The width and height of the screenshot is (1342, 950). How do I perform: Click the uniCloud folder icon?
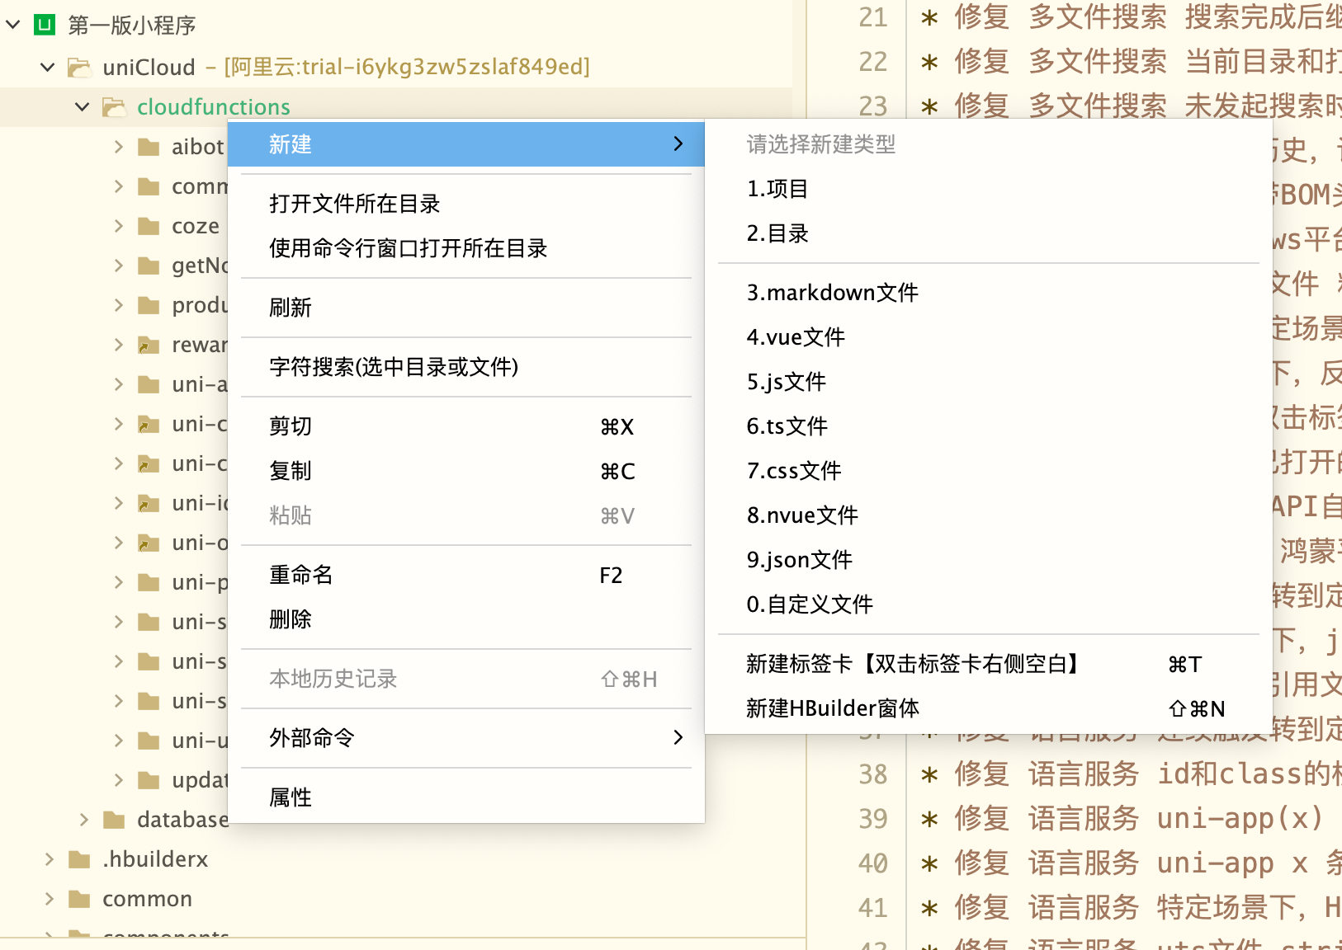79,67
